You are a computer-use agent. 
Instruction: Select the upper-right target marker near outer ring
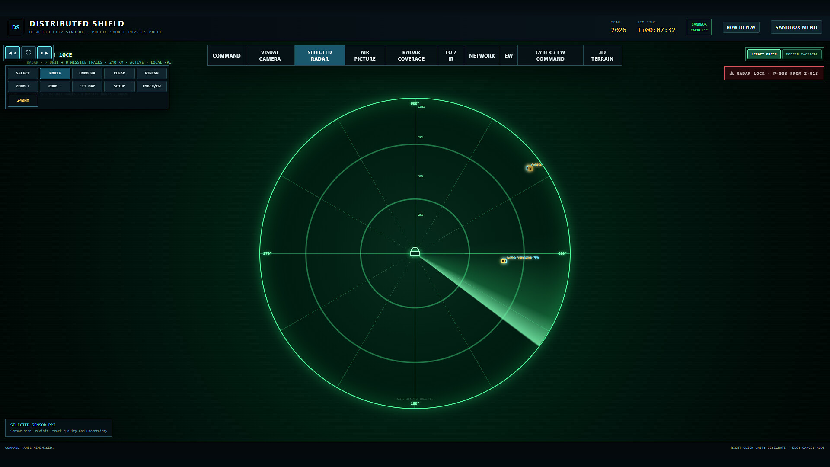coord(530,168)
